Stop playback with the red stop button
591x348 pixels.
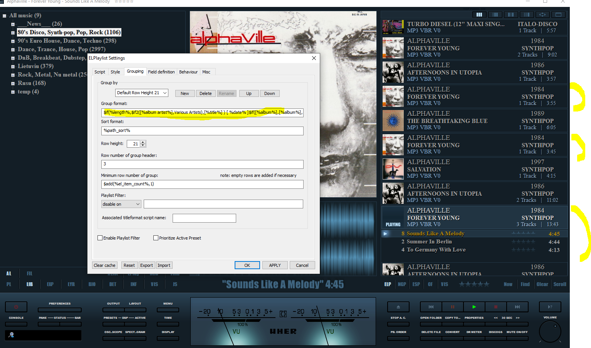pos(496,307)
